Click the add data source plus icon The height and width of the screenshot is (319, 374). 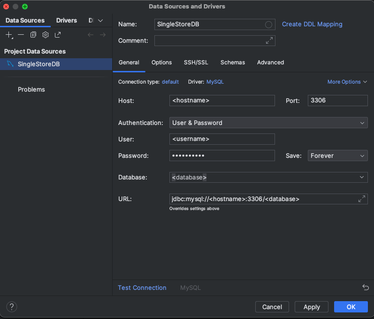(9, 35)
